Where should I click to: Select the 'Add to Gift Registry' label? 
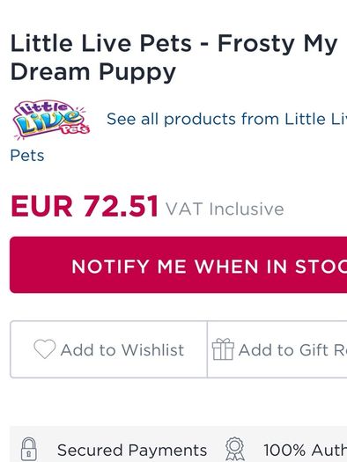coord(292,350)
